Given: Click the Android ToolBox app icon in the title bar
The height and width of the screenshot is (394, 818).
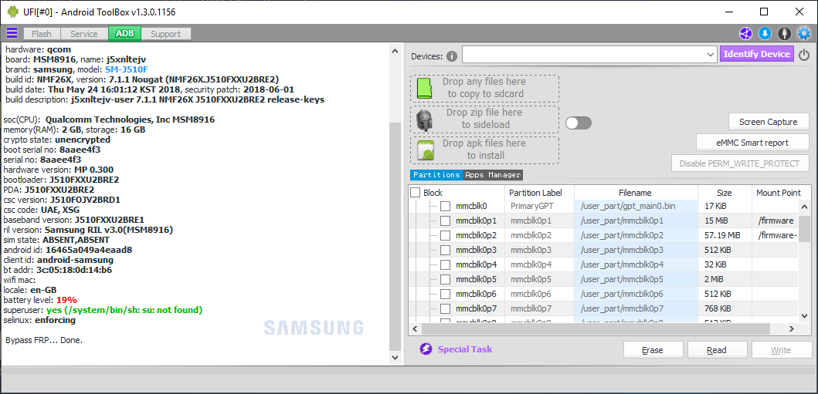Looking at the screenshot, I should [13, 12].
